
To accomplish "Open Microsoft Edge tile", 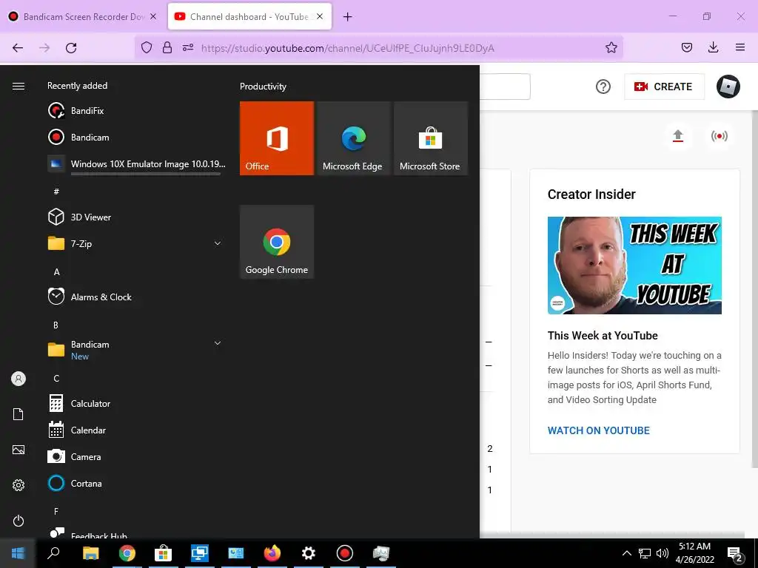I will pyautogui.click(x=353, y=138).
